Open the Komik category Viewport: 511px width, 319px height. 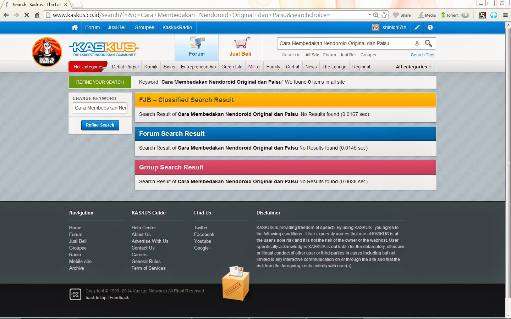(x=151, y=67)
